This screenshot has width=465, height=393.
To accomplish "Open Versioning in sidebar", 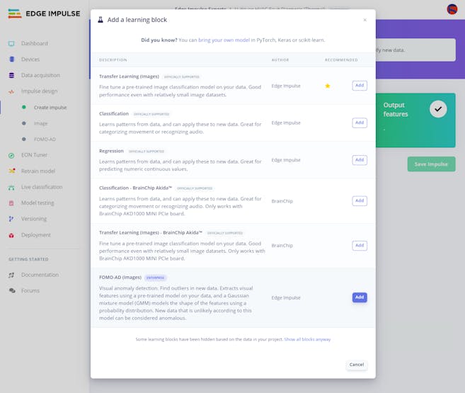I will 34,219.
